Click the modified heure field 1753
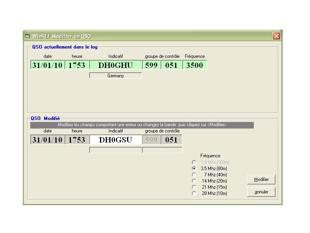The image size is (310, 233). (x=77, y=140)
